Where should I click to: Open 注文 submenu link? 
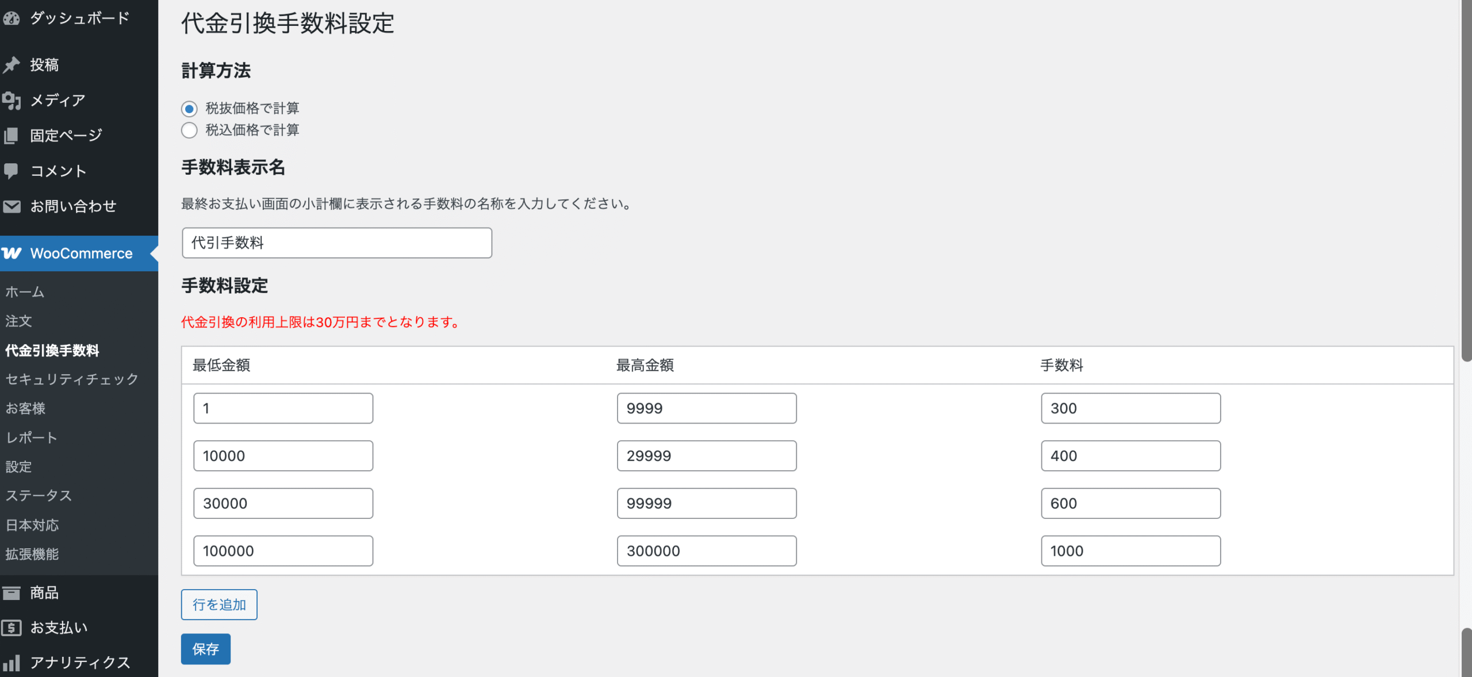pyautogui.click(x=18, y=321)
